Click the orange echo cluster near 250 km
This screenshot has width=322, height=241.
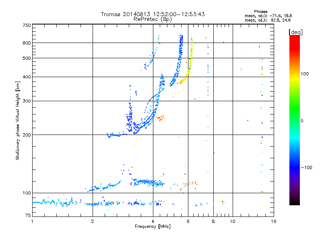(160, 118)
